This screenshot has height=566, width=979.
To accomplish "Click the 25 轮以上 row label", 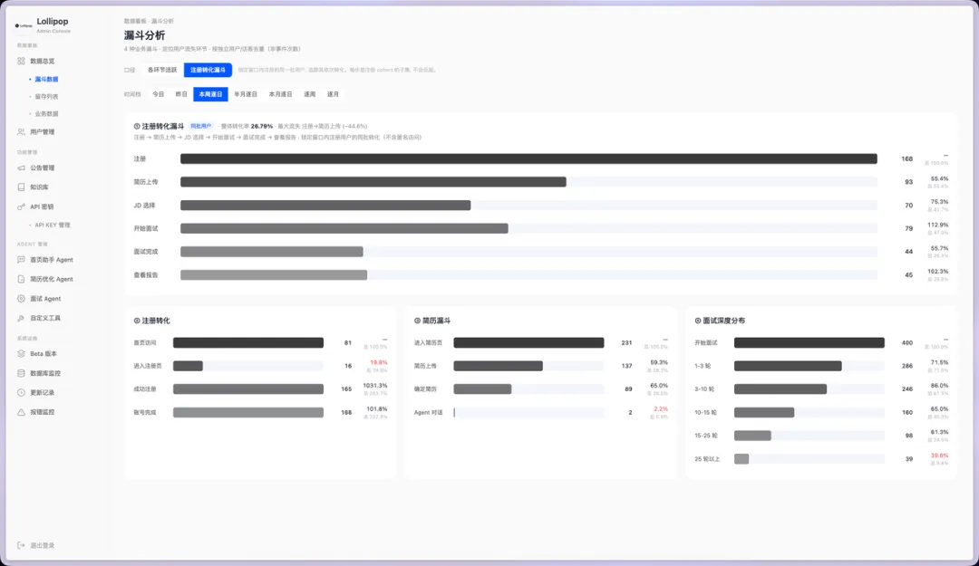I will [x=707, y=459].
